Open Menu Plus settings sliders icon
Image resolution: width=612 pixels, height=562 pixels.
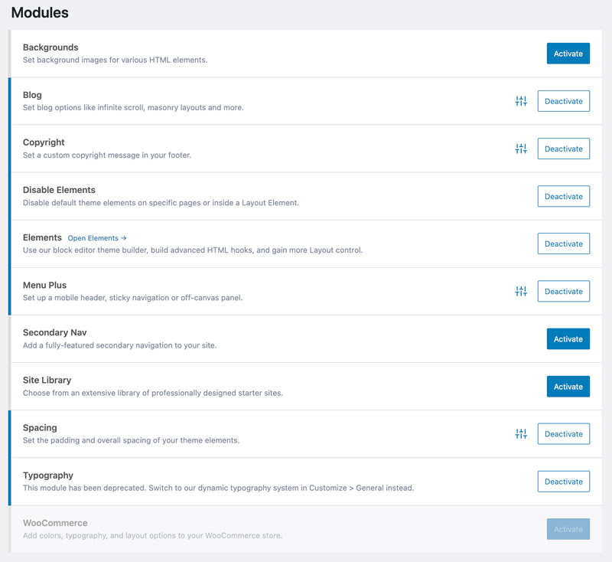(x=521, y=291)
